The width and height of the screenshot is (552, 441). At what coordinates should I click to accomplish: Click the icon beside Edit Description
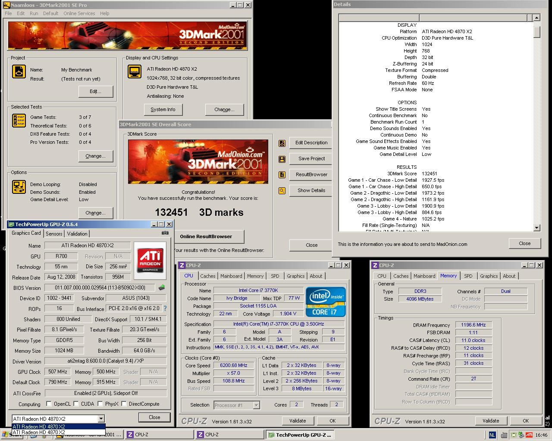point(282,143)
